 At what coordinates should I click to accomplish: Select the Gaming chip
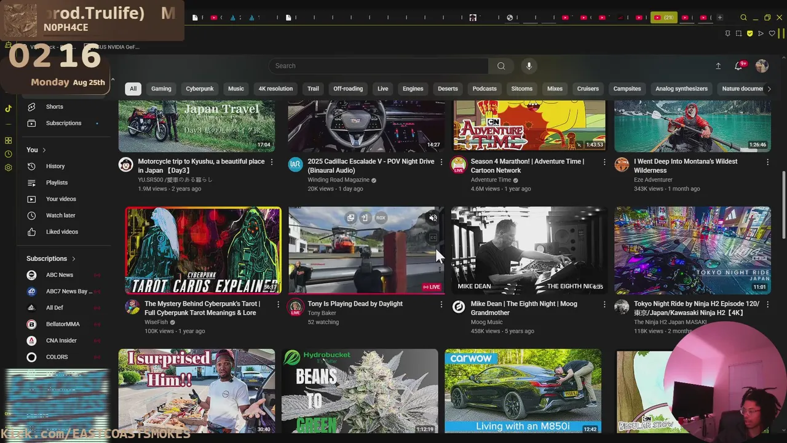(x=161, y=89)
